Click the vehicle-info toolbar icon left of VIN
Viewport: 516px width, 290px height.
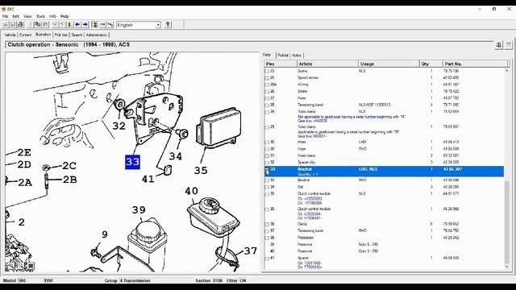[x=95, y=25]
